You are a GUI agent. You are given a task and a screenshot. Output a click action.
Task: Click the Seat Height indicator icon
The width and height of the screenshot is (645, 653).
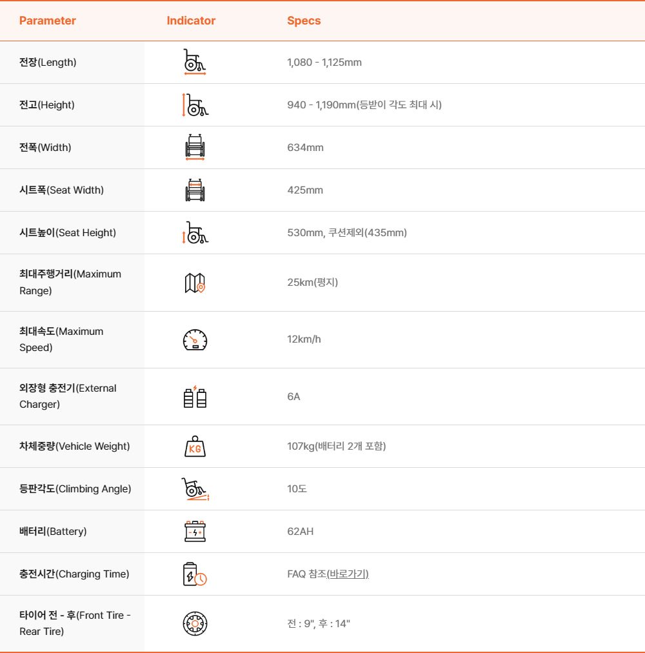pyautogui.click(x=195, y=232)
